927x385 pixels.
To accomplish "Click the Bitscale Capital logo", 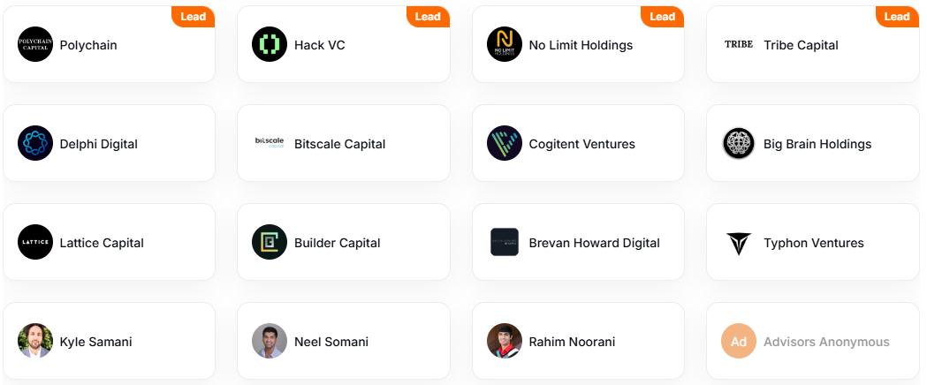I will (270, 143).
